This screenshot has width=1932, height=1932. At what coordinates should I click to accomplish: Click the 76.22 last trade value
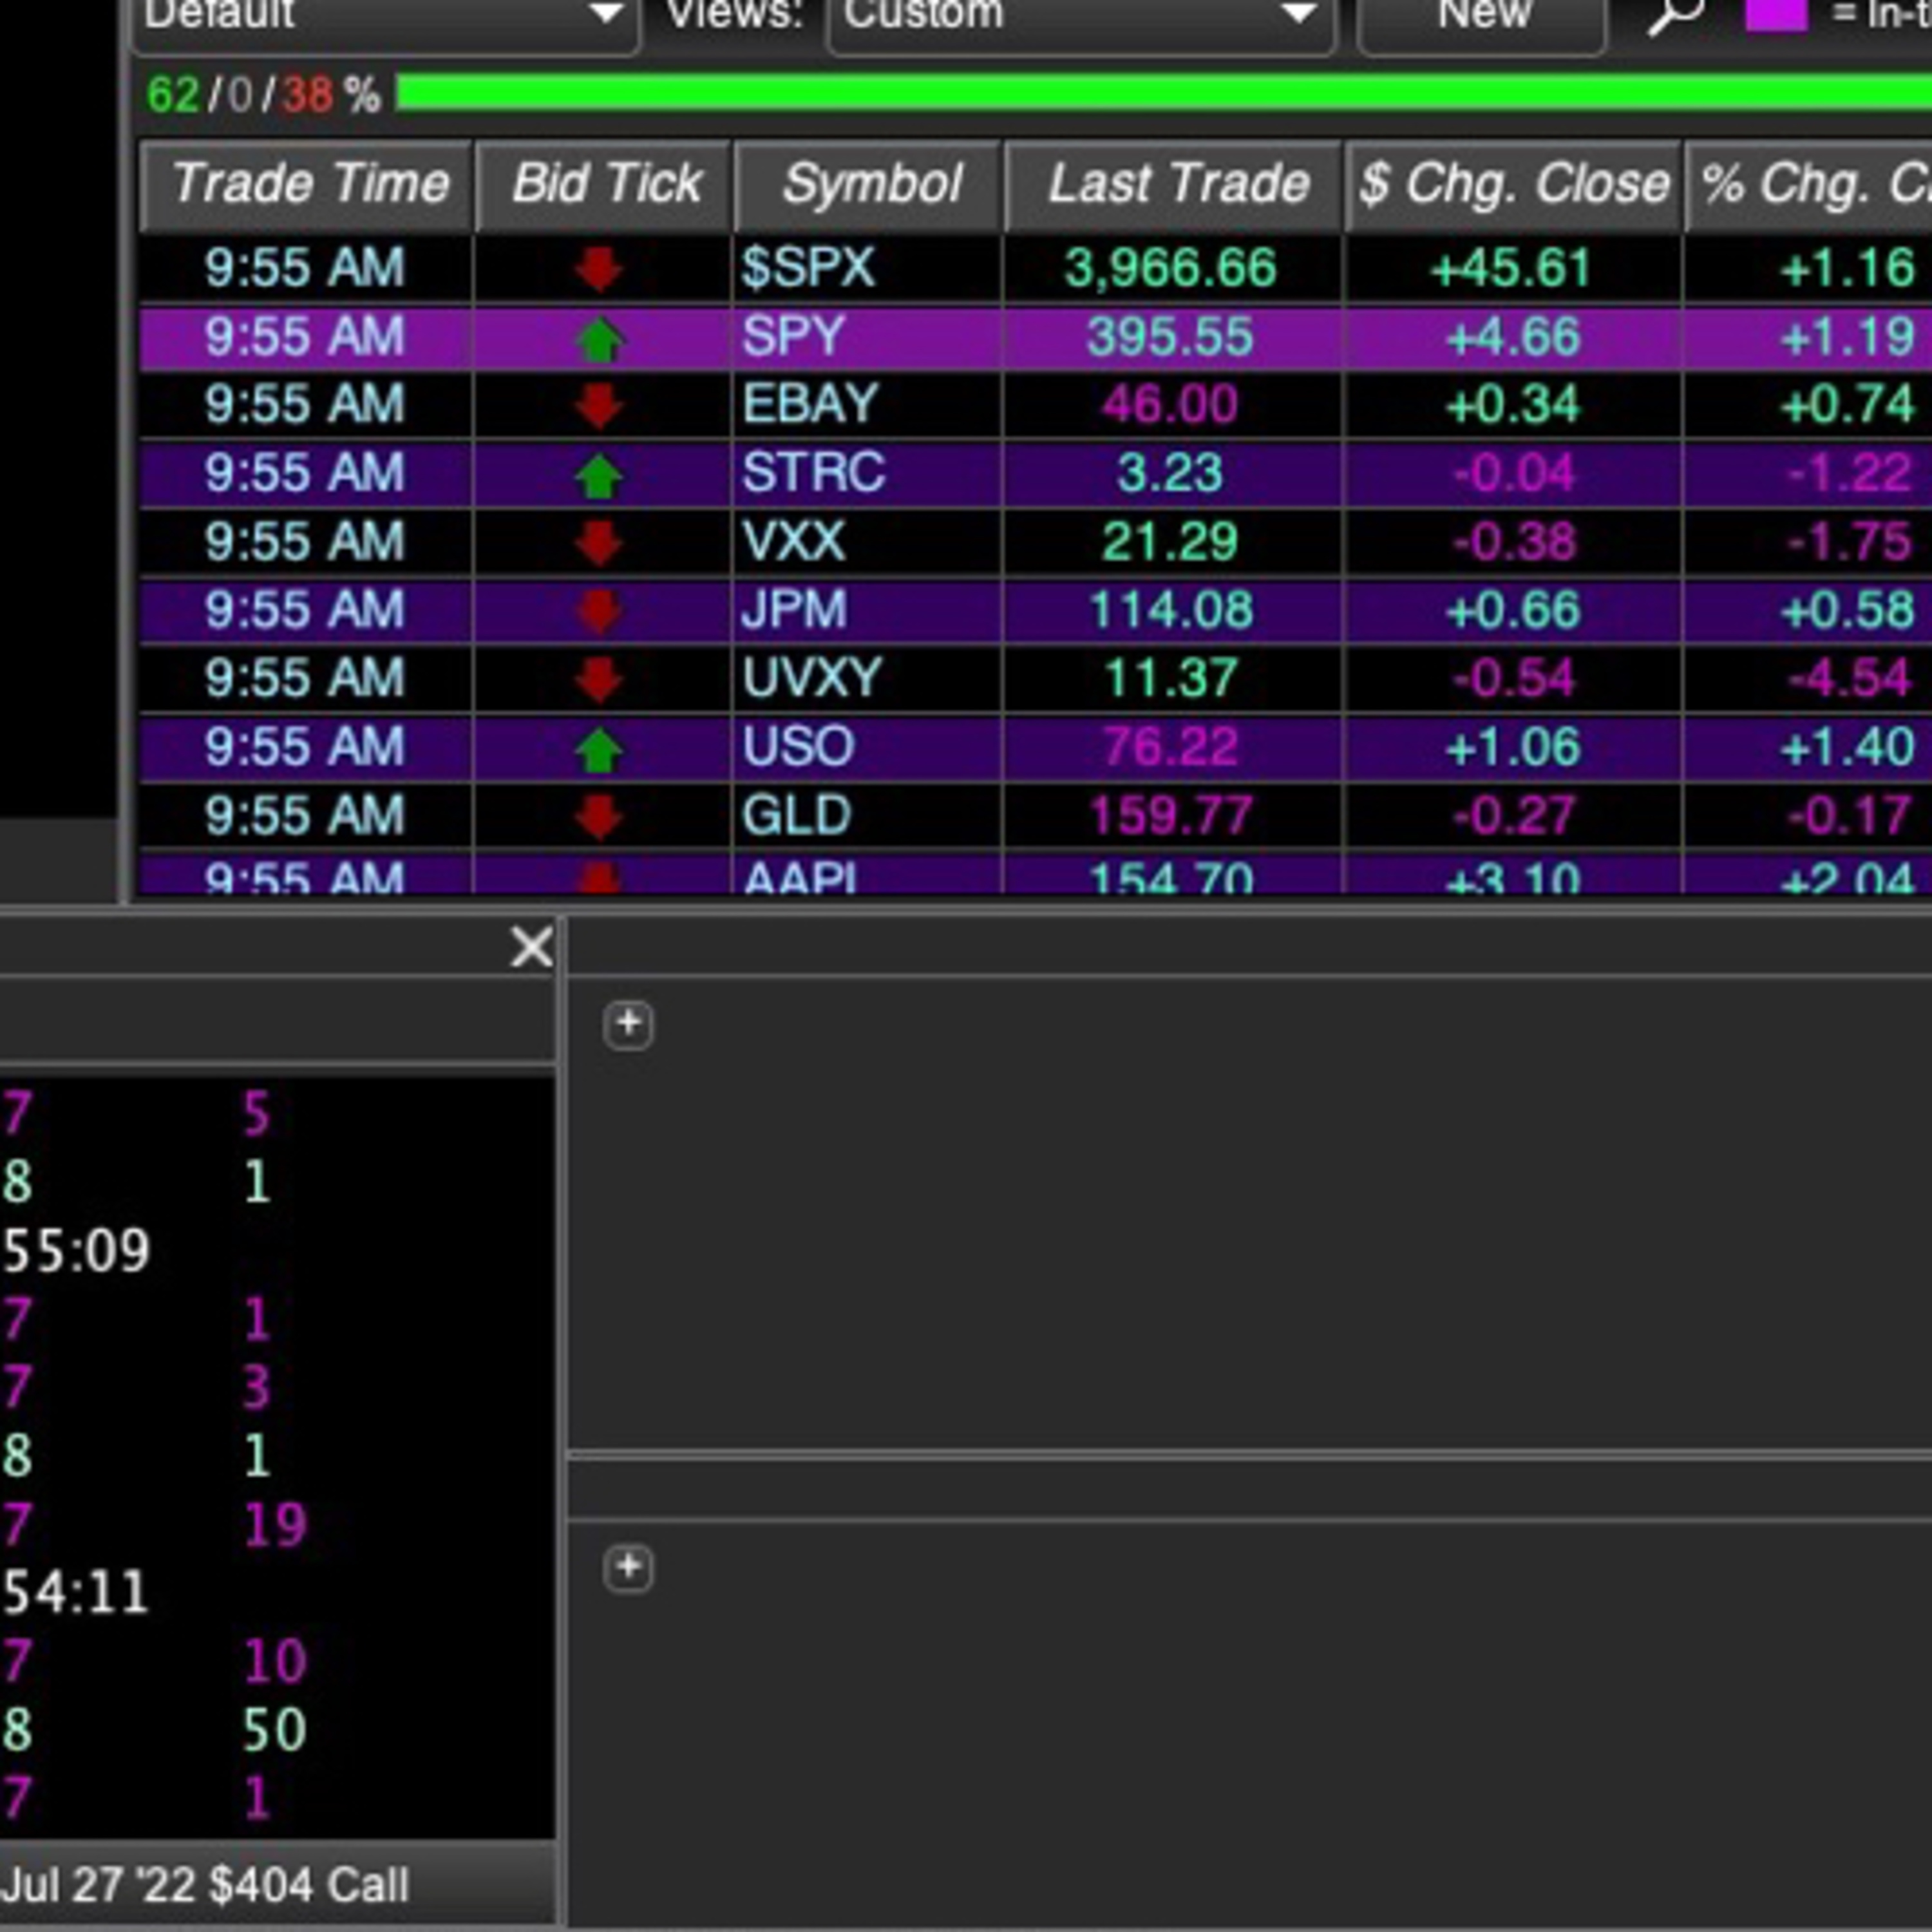pos(1170,748)
